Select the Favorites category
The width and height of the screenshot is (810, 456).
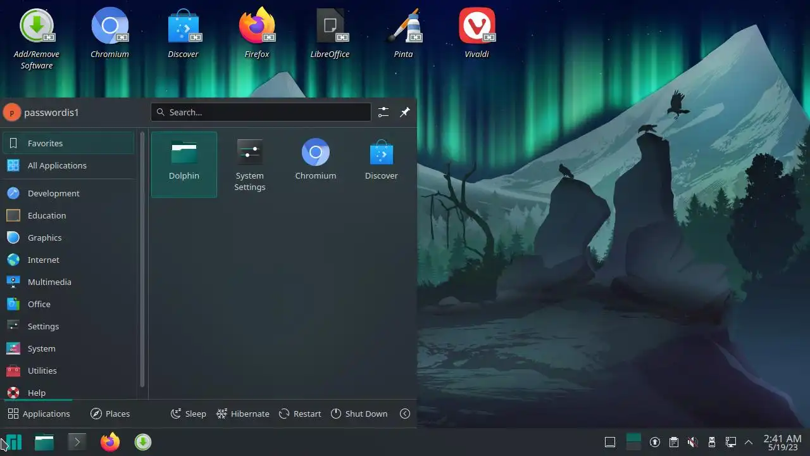click(x=68, y=143)
